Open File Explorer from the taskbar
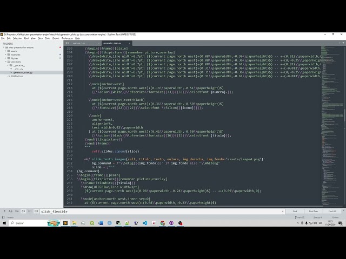 (74, 223)
